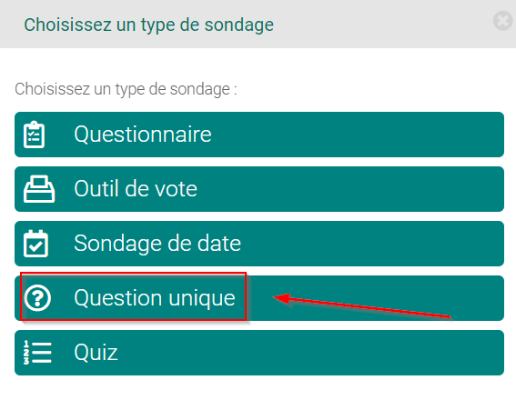Click the red arrow pointing at Question unique
The width and height of the screenshot is (516, 400).
pos(361,305)
